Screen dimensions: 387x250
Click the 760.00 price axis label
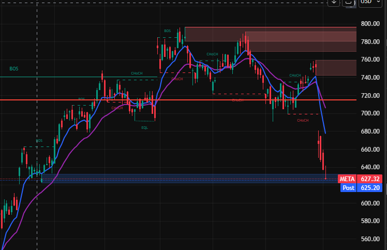tap(370, 60)
